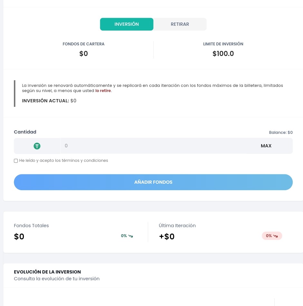
Task: Focus the Cantidad amount input field
Action: [155, 146]
